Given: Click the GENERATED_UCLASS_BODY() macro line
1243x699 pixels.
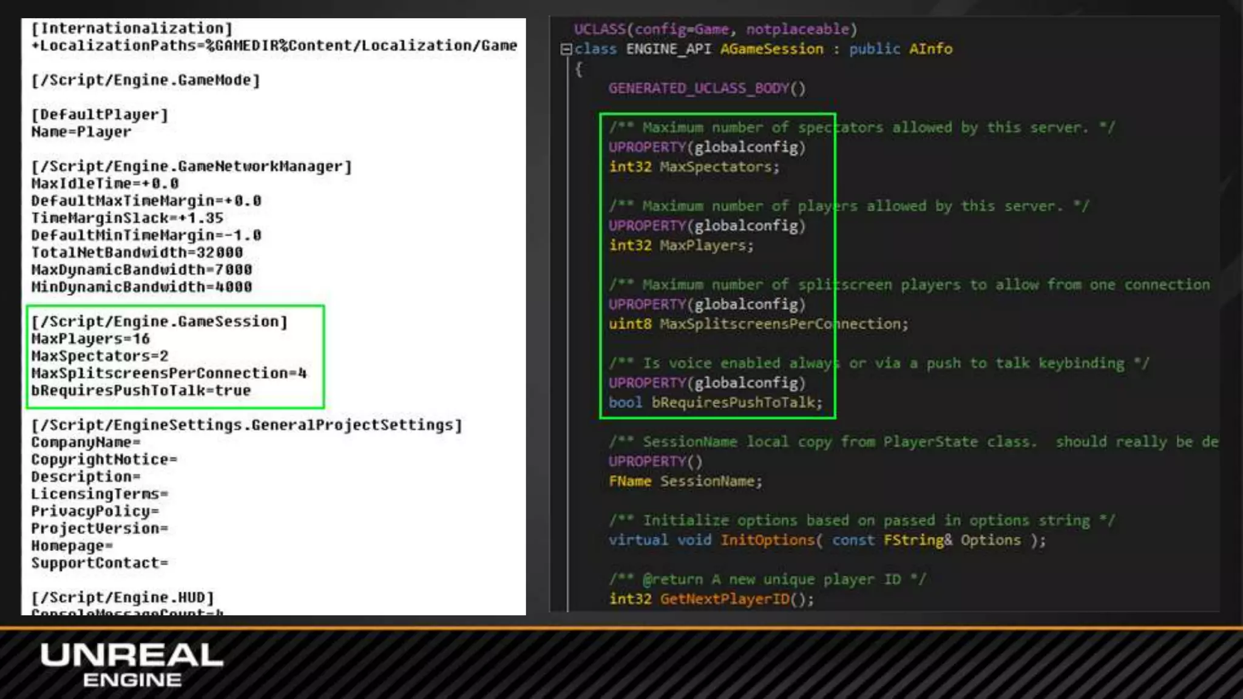Looking at the screenshot, I should 706,89.
